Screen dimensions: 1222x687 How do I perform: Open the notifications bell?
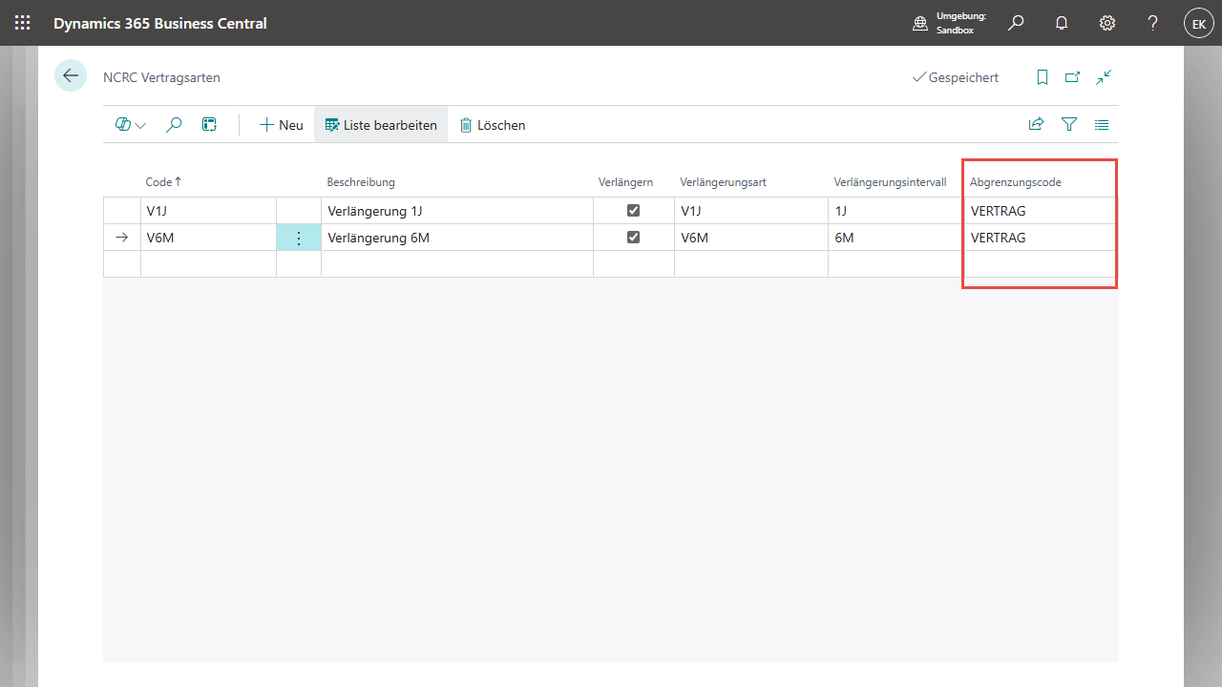tap(1062, 23)
